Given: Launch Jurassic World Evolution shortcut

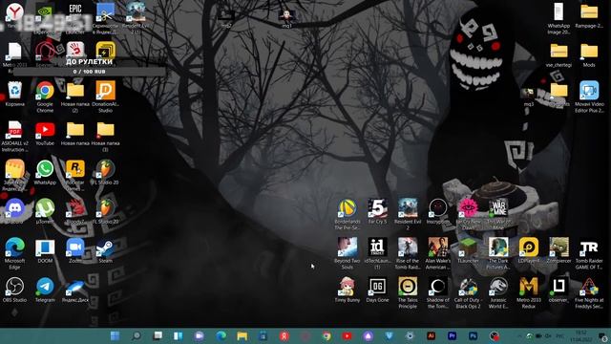Looking at the screenshot, I should click(498, 287).
